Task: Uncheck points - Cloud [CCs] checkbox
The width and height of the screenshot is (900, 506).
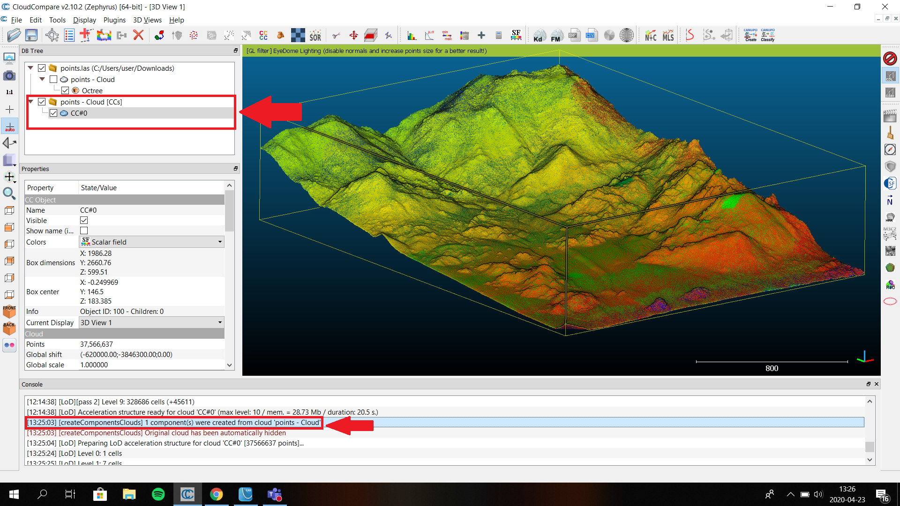Action: tap(42, 102)
